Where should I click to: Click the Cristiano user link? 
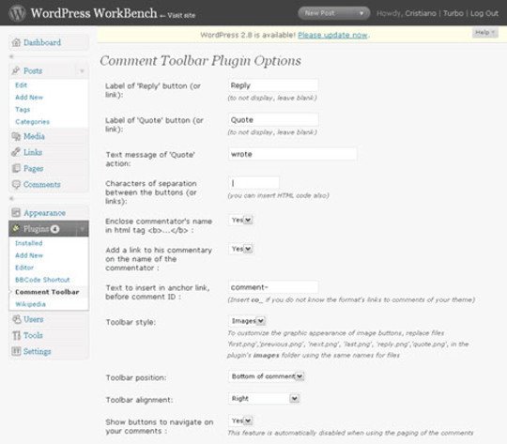tap(421, 13)
